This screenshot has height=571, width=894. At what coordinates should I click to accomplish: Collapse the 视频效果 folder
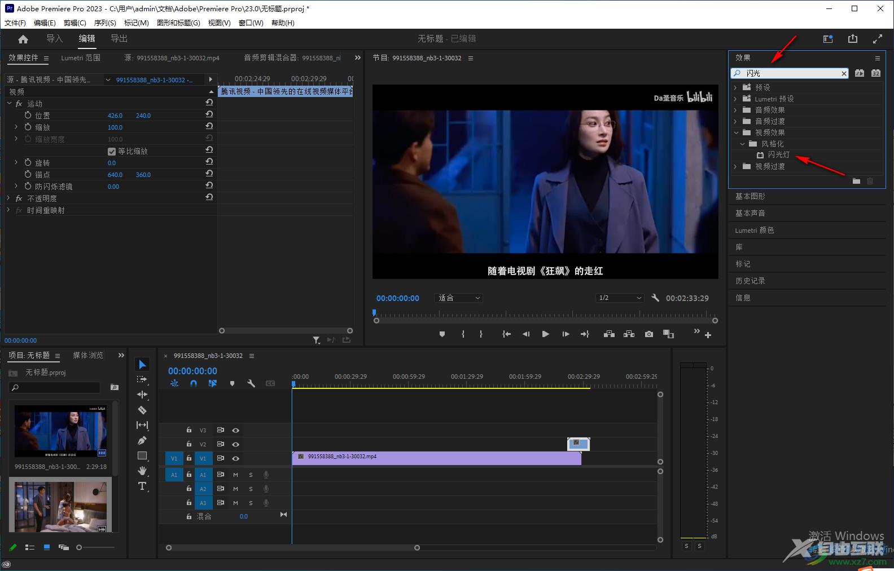coord(736,132)
